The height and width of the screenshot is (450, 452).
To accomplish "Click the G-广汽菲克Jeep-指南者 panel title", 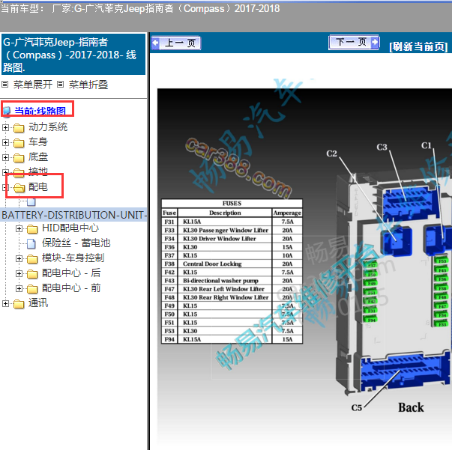I will tap(73, 55).
